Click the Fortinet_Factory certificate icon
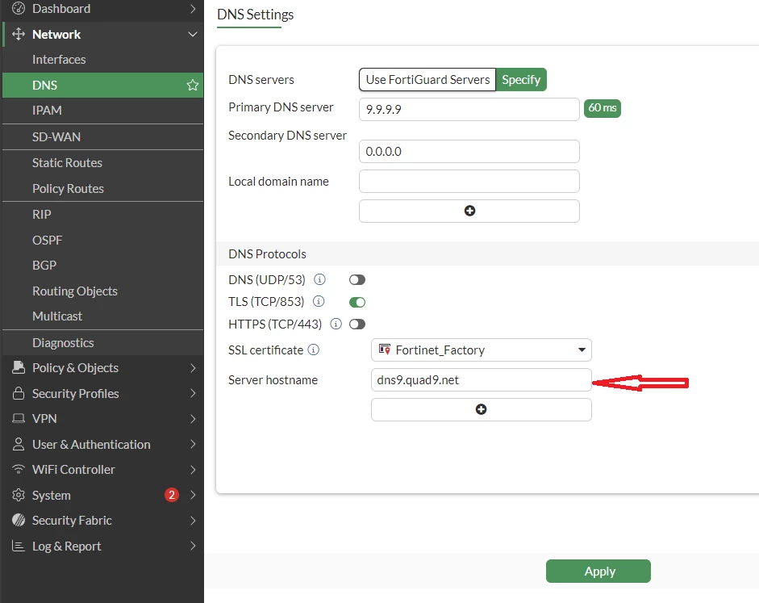 [385, 350]
